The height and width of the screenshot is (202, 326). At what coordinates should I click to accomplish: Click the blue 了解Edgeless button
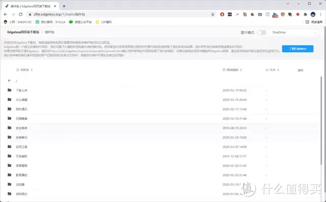[x=297, y=49]
